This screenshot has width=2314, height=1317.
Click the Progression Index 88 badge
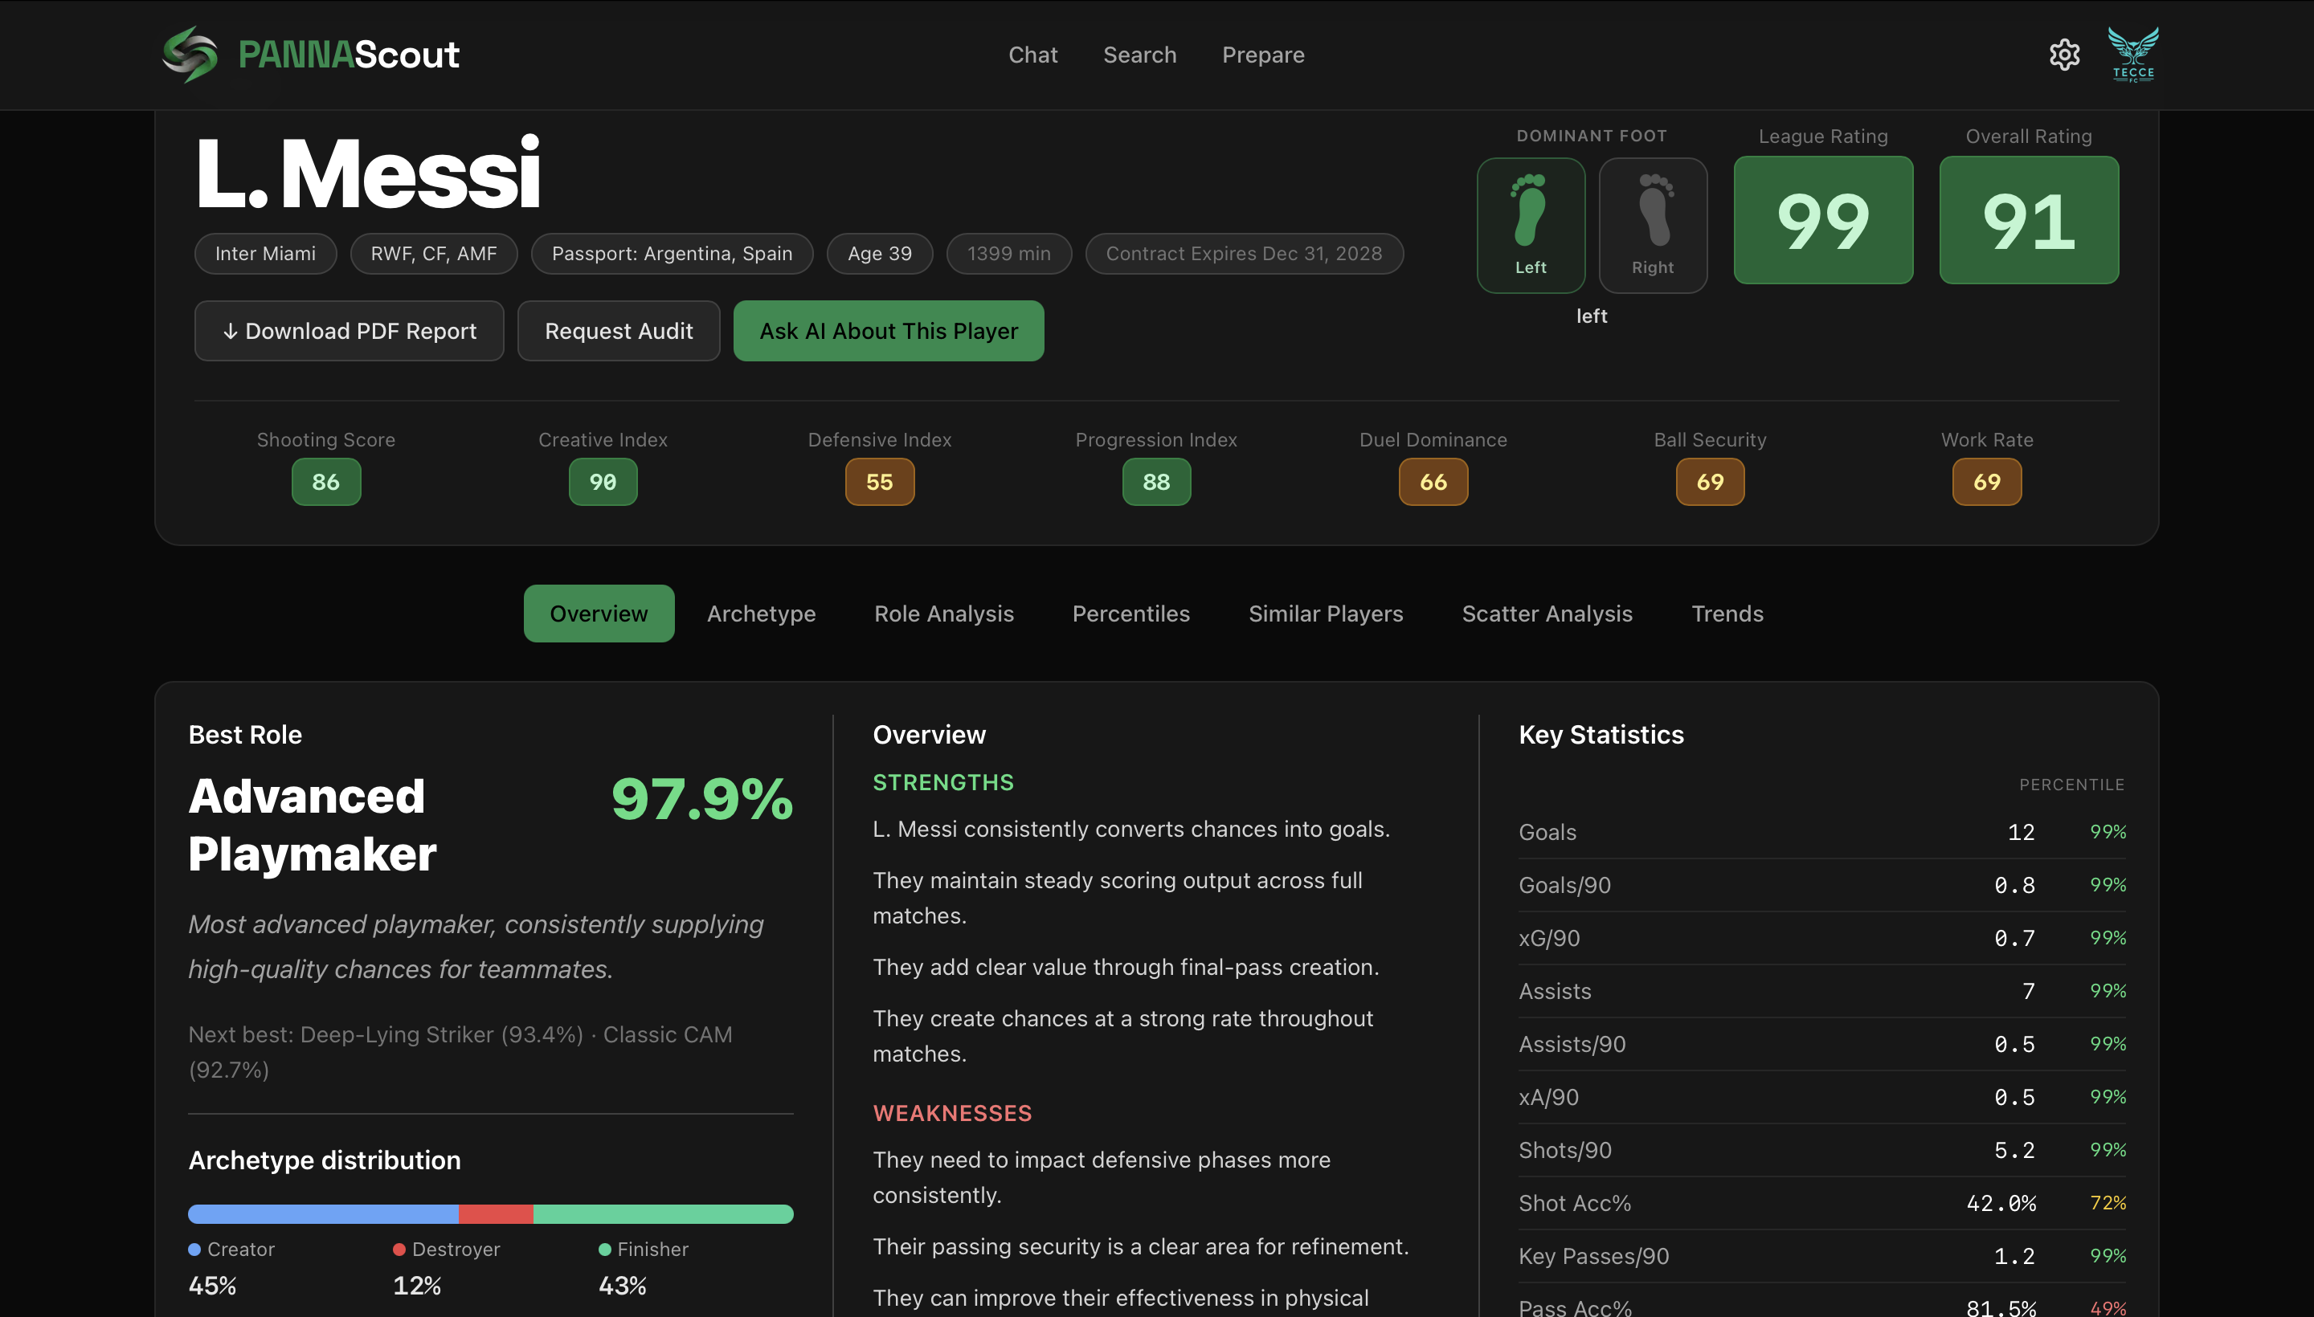pyautogui.click(x=1156, y=482)
